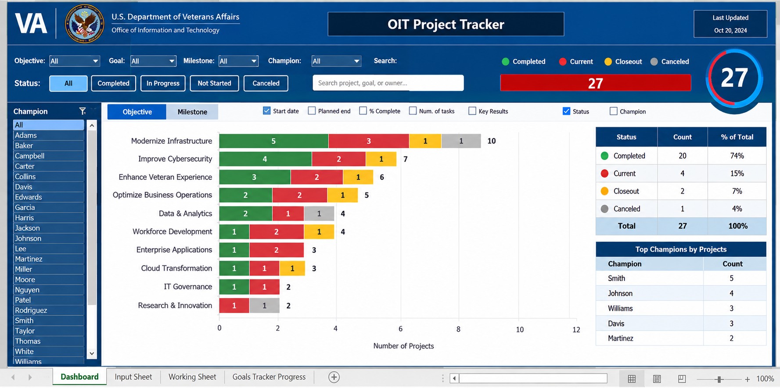Add a new sheet with plus icon
The width and height of the screenshot is (780, 388).
coord(334,377)
